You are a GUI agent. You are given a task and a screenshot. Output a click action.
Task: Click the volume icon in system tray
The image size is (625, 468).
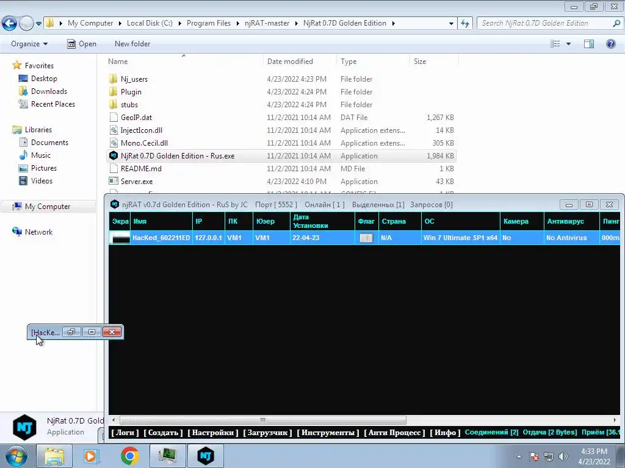coord(563,456)
